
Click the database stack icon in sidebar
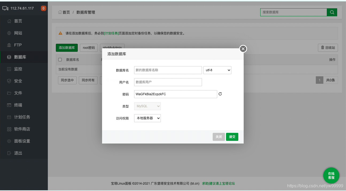9,57
